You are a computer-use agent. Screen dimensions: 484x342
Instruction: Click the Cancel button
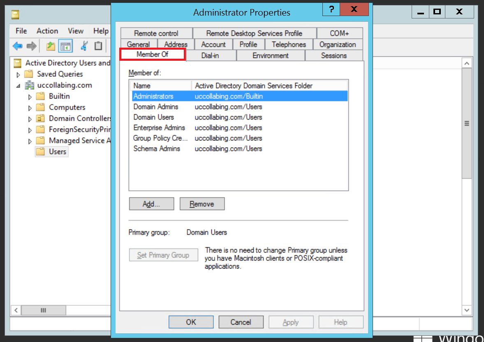pos(241,322)
